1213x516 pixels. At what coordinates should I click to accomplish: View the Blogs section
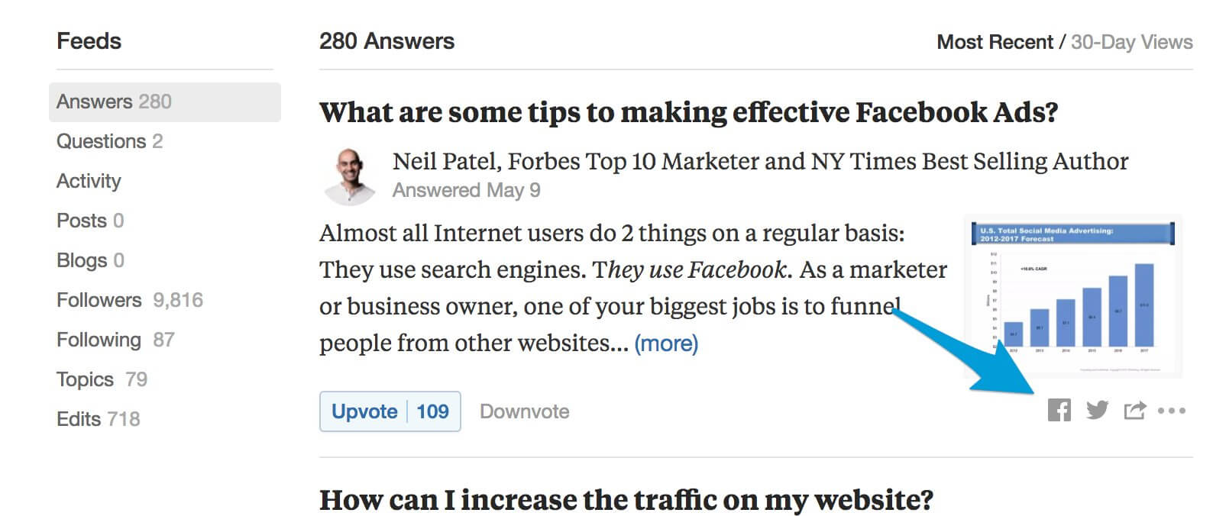(81, 260)
